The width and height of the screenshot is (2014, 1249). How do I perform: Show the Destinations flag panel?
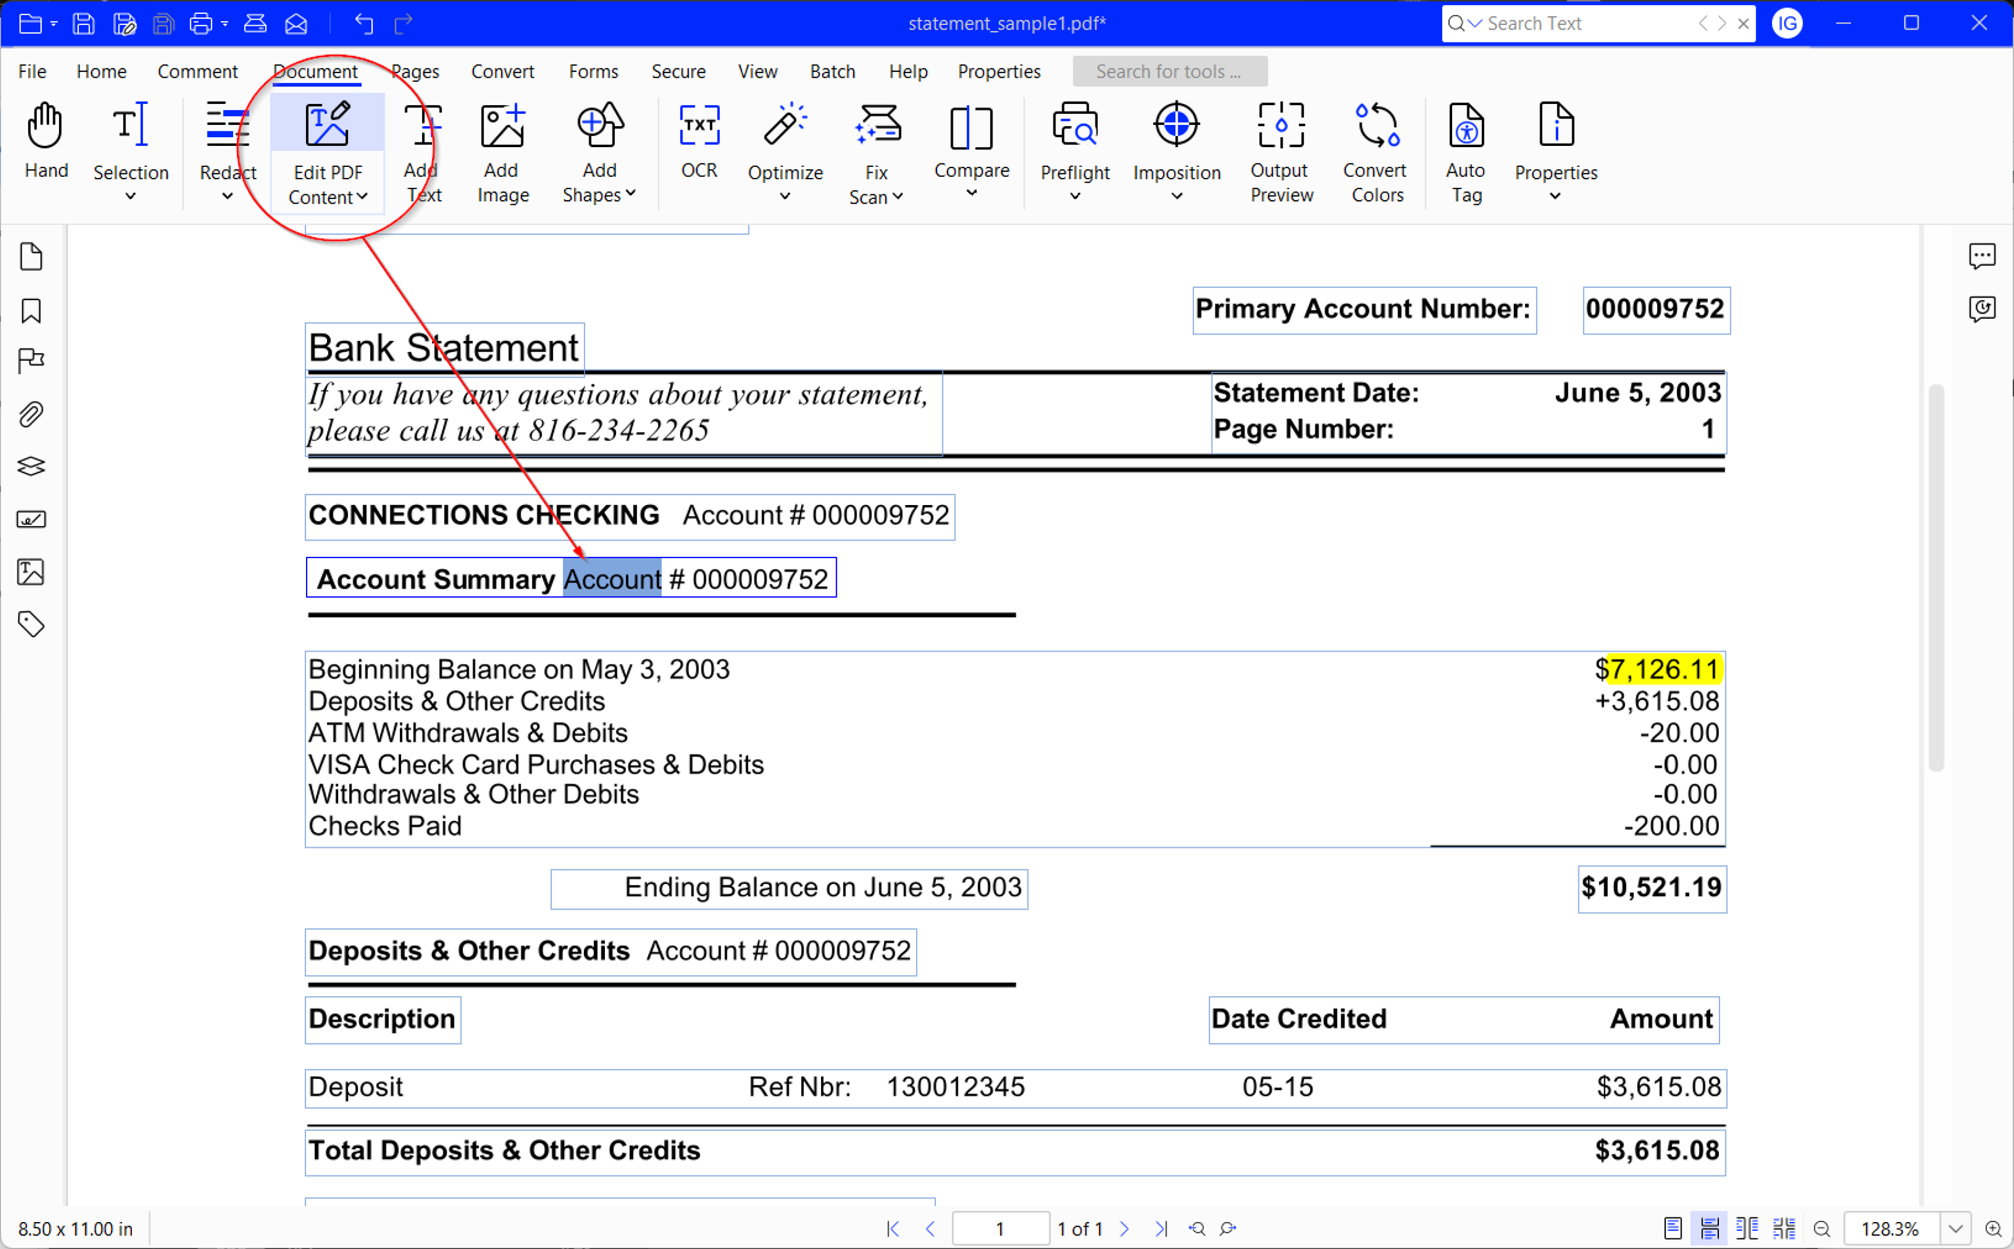(31, 361)
